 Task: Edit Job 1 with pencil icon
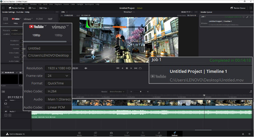pos(247,17)
